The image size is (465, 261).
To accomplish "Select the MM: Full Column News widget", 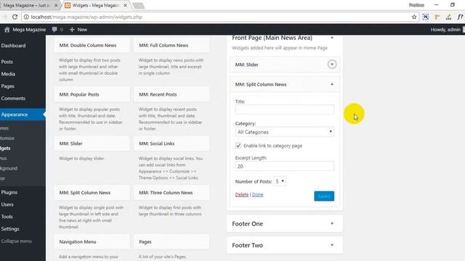I will coord(171,45).
